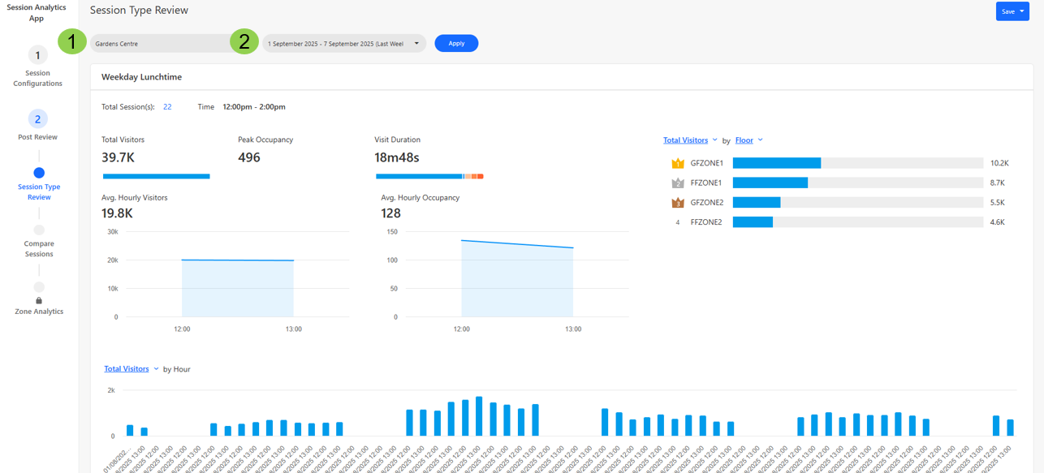Click the gold crown rank icon for GFZONE1
Viewport: 1044px width, 473px height.
point(678,163)
